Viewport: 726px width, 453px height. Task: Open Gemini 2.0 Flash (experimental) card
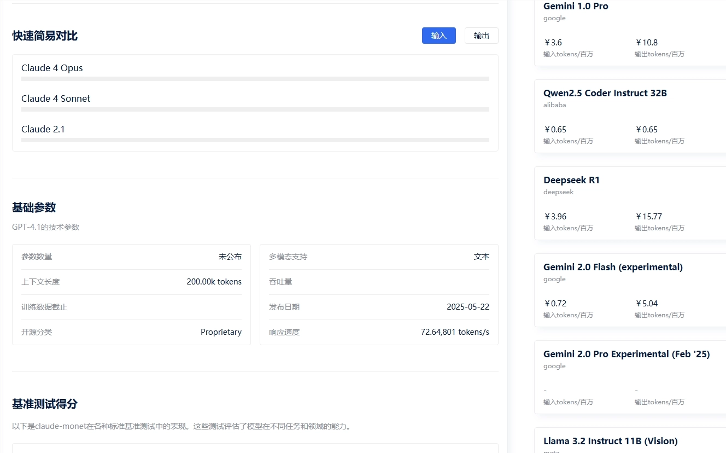tap(630, 290)
